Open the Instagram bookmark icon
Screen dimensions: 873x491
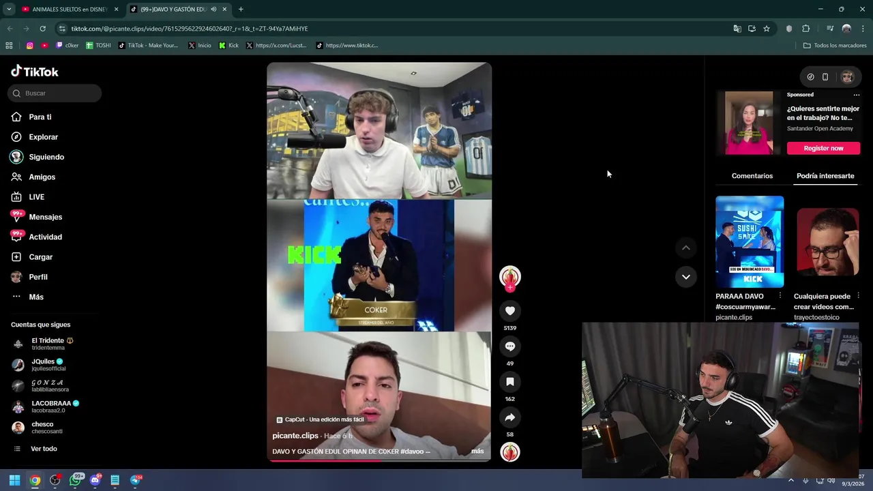(x=30, y=46)
